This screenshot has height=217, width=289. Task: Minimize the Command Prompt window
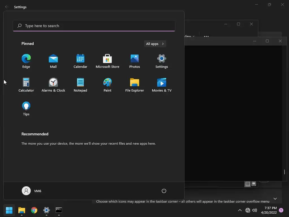(255, 41)
